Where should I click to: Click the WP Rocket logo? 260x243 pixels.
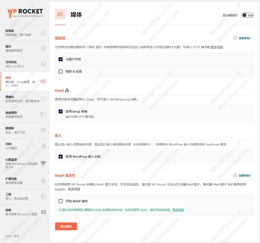pos(25,13)
